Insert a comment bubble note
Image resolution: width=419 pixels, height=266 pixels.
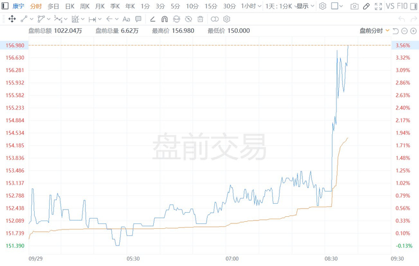click(x=138, y=19)
